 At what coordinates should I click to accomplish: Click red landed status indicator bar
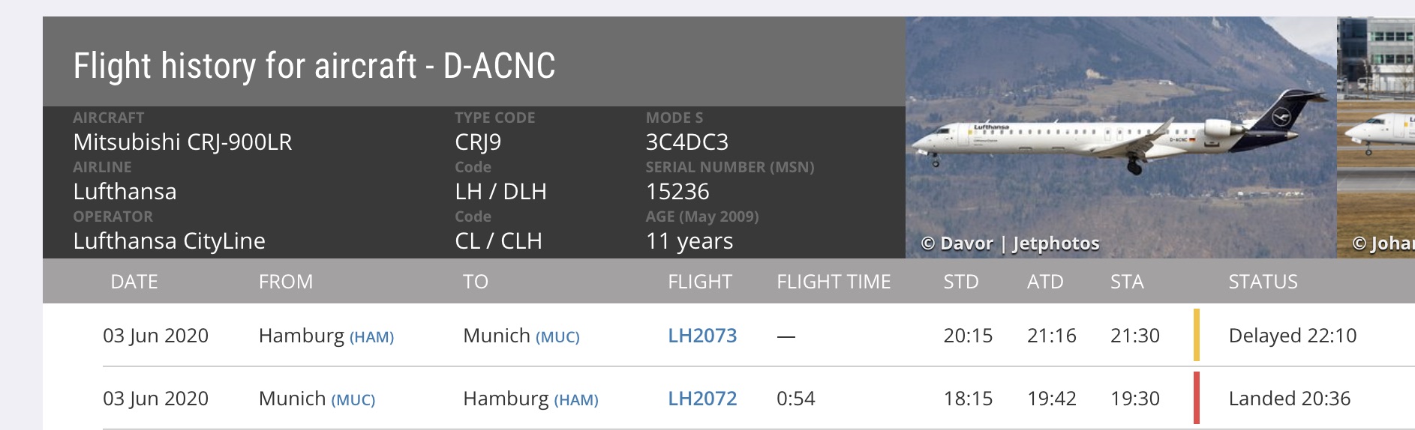coord(1197,398)
